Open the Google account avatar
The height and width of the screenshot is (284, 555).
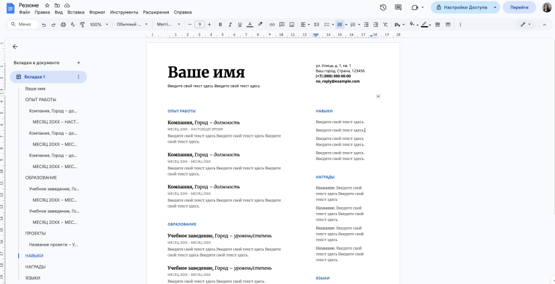click(x=546, y=7)
